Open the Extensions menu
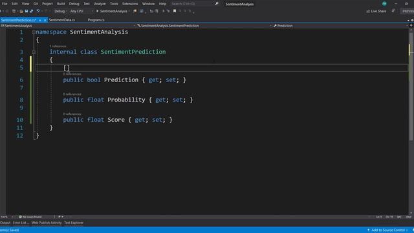The width and height of the screenshot is (414, 233). pyautogui.click(x=130, y=4)
